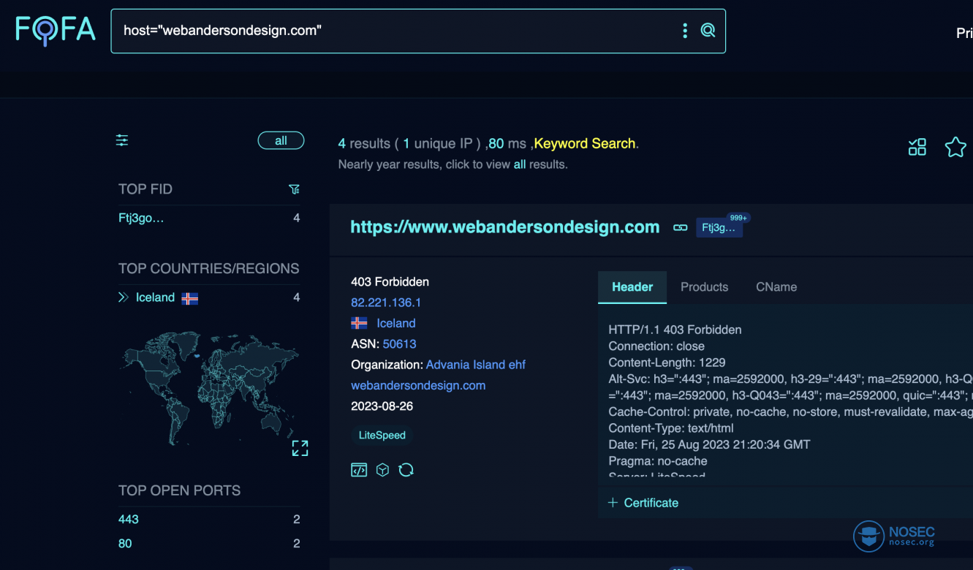Image resolution: width=973 pixels, height=570 pixels.
Task: Open the webandersondesign.com domain link
Action: click(x=418, y=385)
